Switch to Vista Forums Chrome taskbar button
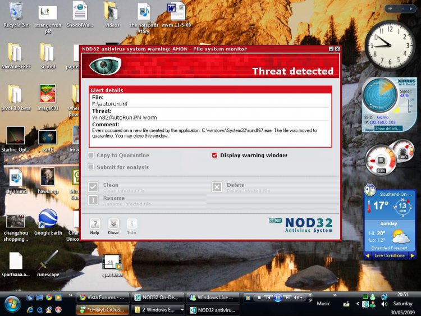The image size is (421, 316). (103, 297)
